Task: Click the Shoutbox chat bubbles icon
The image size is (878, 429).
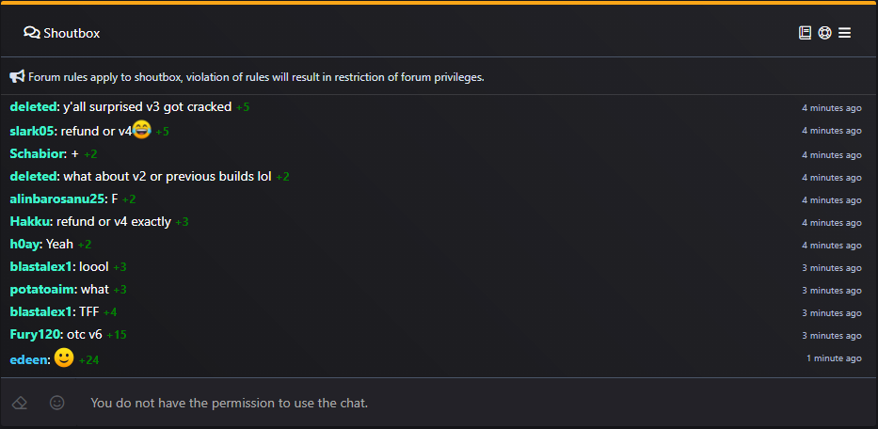Action: coord(32,33)
